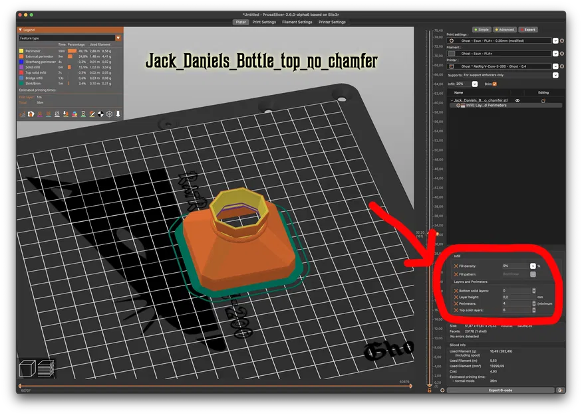Hide the Jack_Daniels .stl object via eye icon
Screen dimensions: 582x415
coord(517,100)
